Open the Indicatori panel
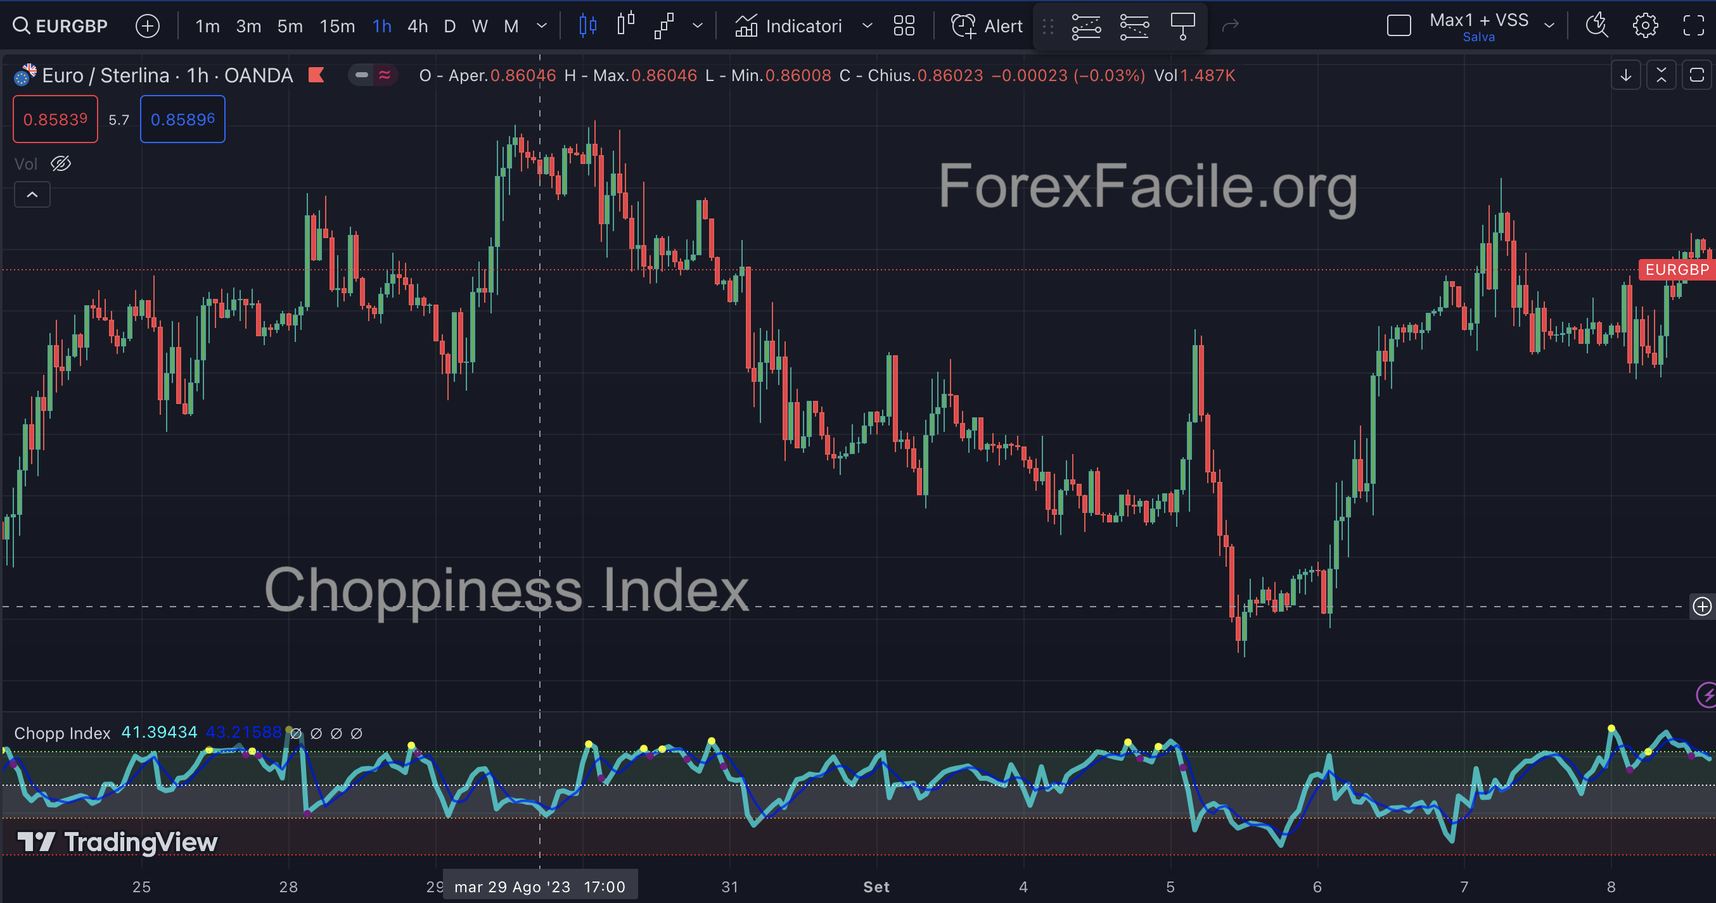1716x903 pixels. (788, 26)
